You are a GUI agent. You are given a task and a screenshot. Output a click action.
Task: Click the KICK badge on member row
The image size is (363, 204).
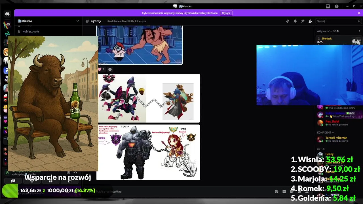pos(351,113)
